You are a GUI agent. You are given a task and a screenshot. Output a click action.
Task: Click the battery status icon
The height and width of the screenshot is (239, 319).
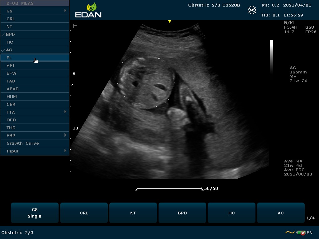click(301, 232)
